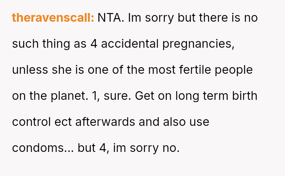285x176 pixels.
Task: Click the word "also" in the comment
Action: (173, 122)
